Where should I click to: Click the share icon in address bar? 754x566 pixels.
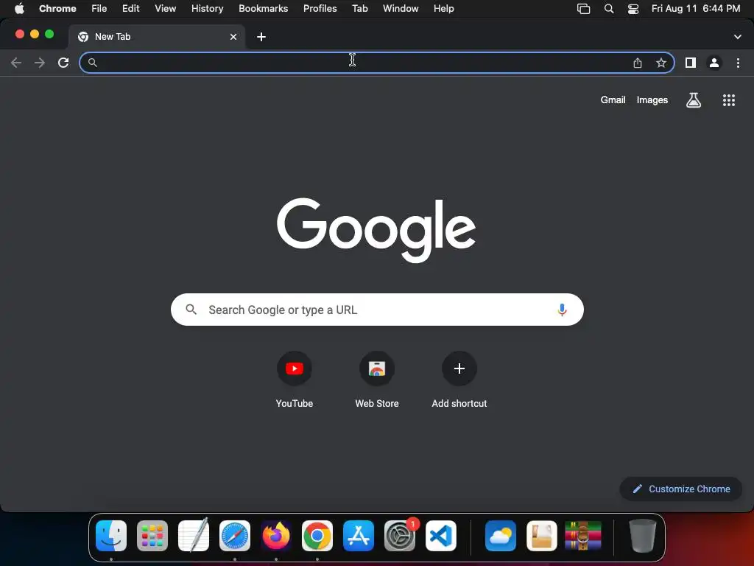click(x=638, y=63)
